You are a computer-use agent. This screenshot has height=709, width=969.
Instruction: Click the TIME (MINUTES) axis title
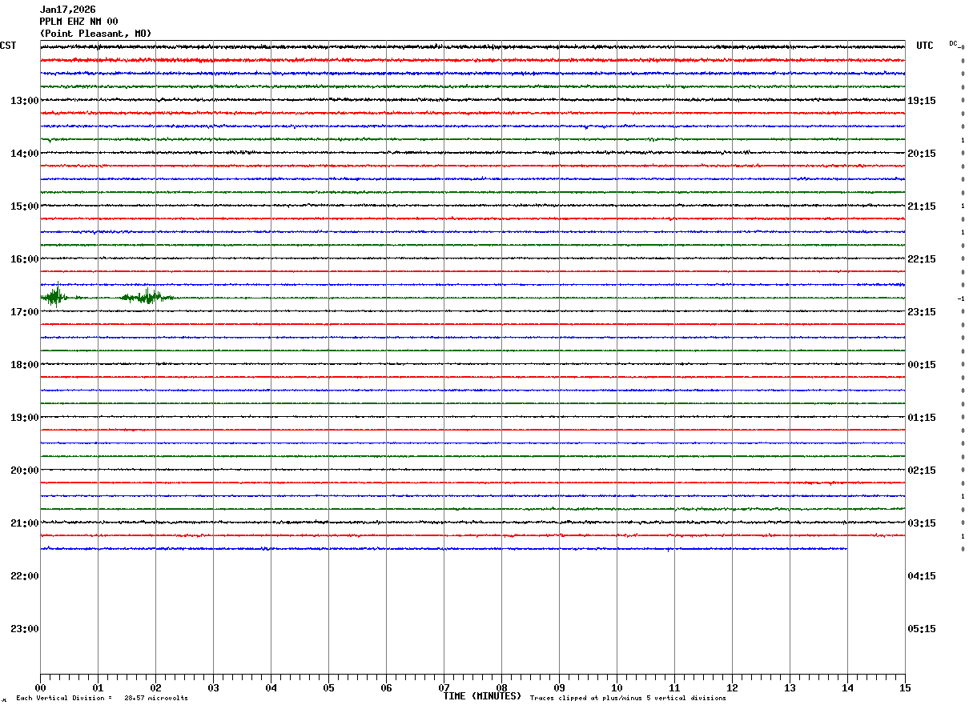(x=482, y=696)
